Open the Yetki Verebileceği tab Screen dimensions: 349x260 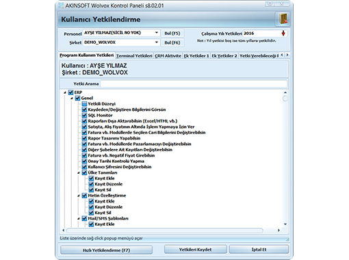point(259,55)
